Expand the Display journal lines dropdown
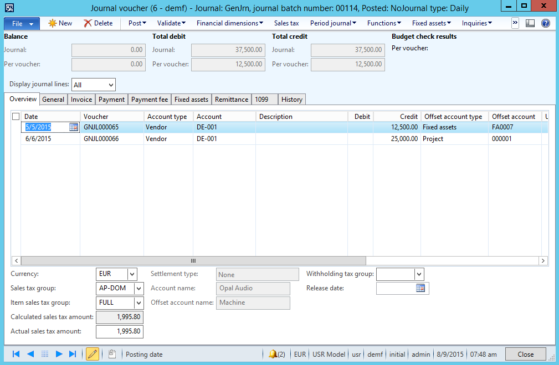This screenshot has width=559, height=365. coord(111,85)
